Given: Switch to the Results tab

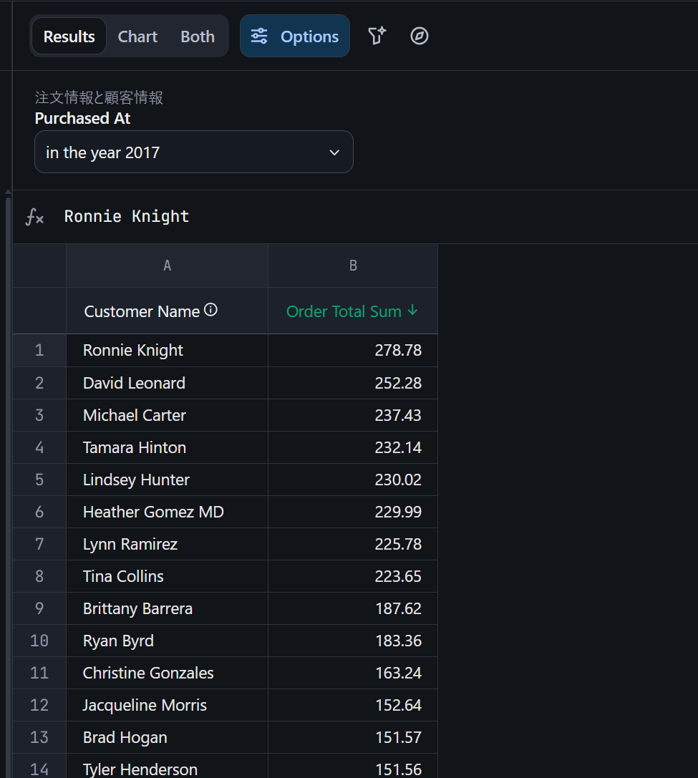Looking at the screenshot, I should click(x=69, y=37).
